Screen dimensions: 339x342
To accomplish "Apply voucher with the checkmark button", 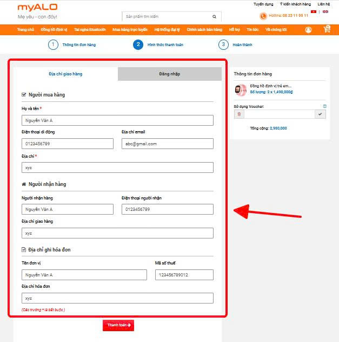I will click(x=320, y=114).
